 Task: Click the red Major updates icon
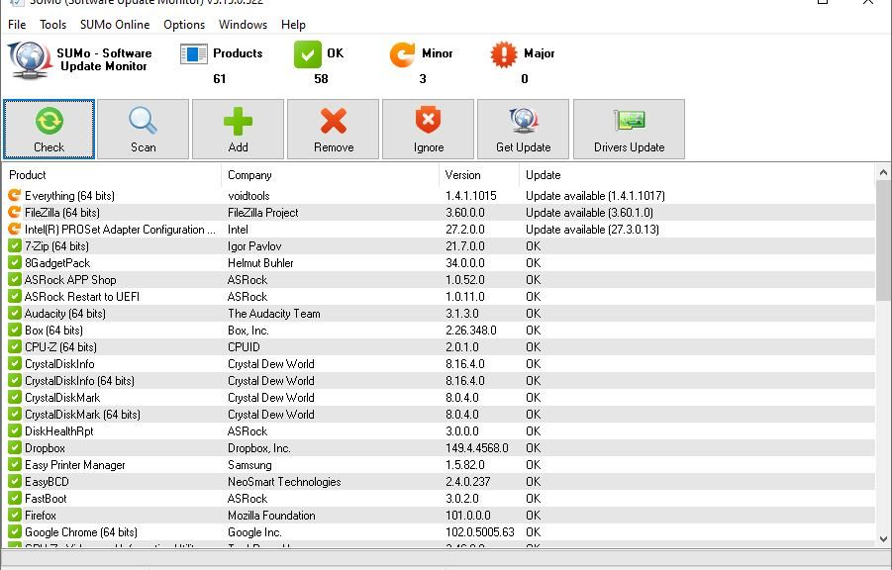(504, 54)
